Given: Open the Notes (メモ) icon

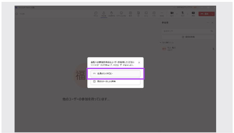Looking at the screenshot, I should coord(138,14).
